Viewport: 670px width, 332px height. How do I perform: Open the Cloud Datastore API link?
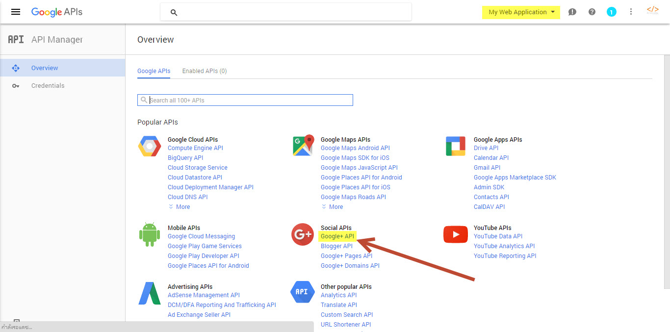pos(195,178)
